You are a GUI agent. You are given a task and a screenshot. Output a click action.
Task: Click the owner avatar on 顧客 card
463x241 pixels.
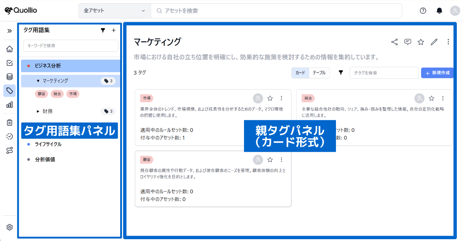pyautogui.click(x=258, y=159)
